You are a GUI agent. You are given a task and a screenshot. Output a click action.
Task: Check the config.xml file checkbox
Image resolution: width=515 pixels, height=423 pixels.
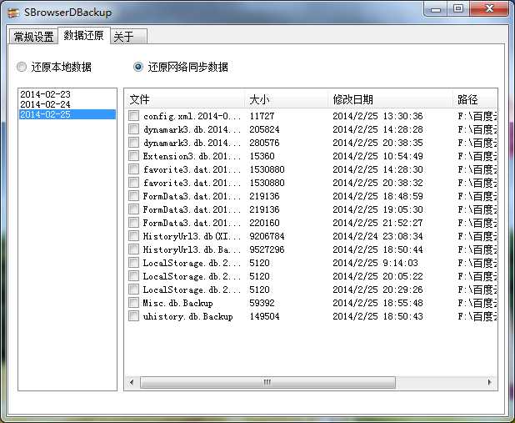point(133,116)
